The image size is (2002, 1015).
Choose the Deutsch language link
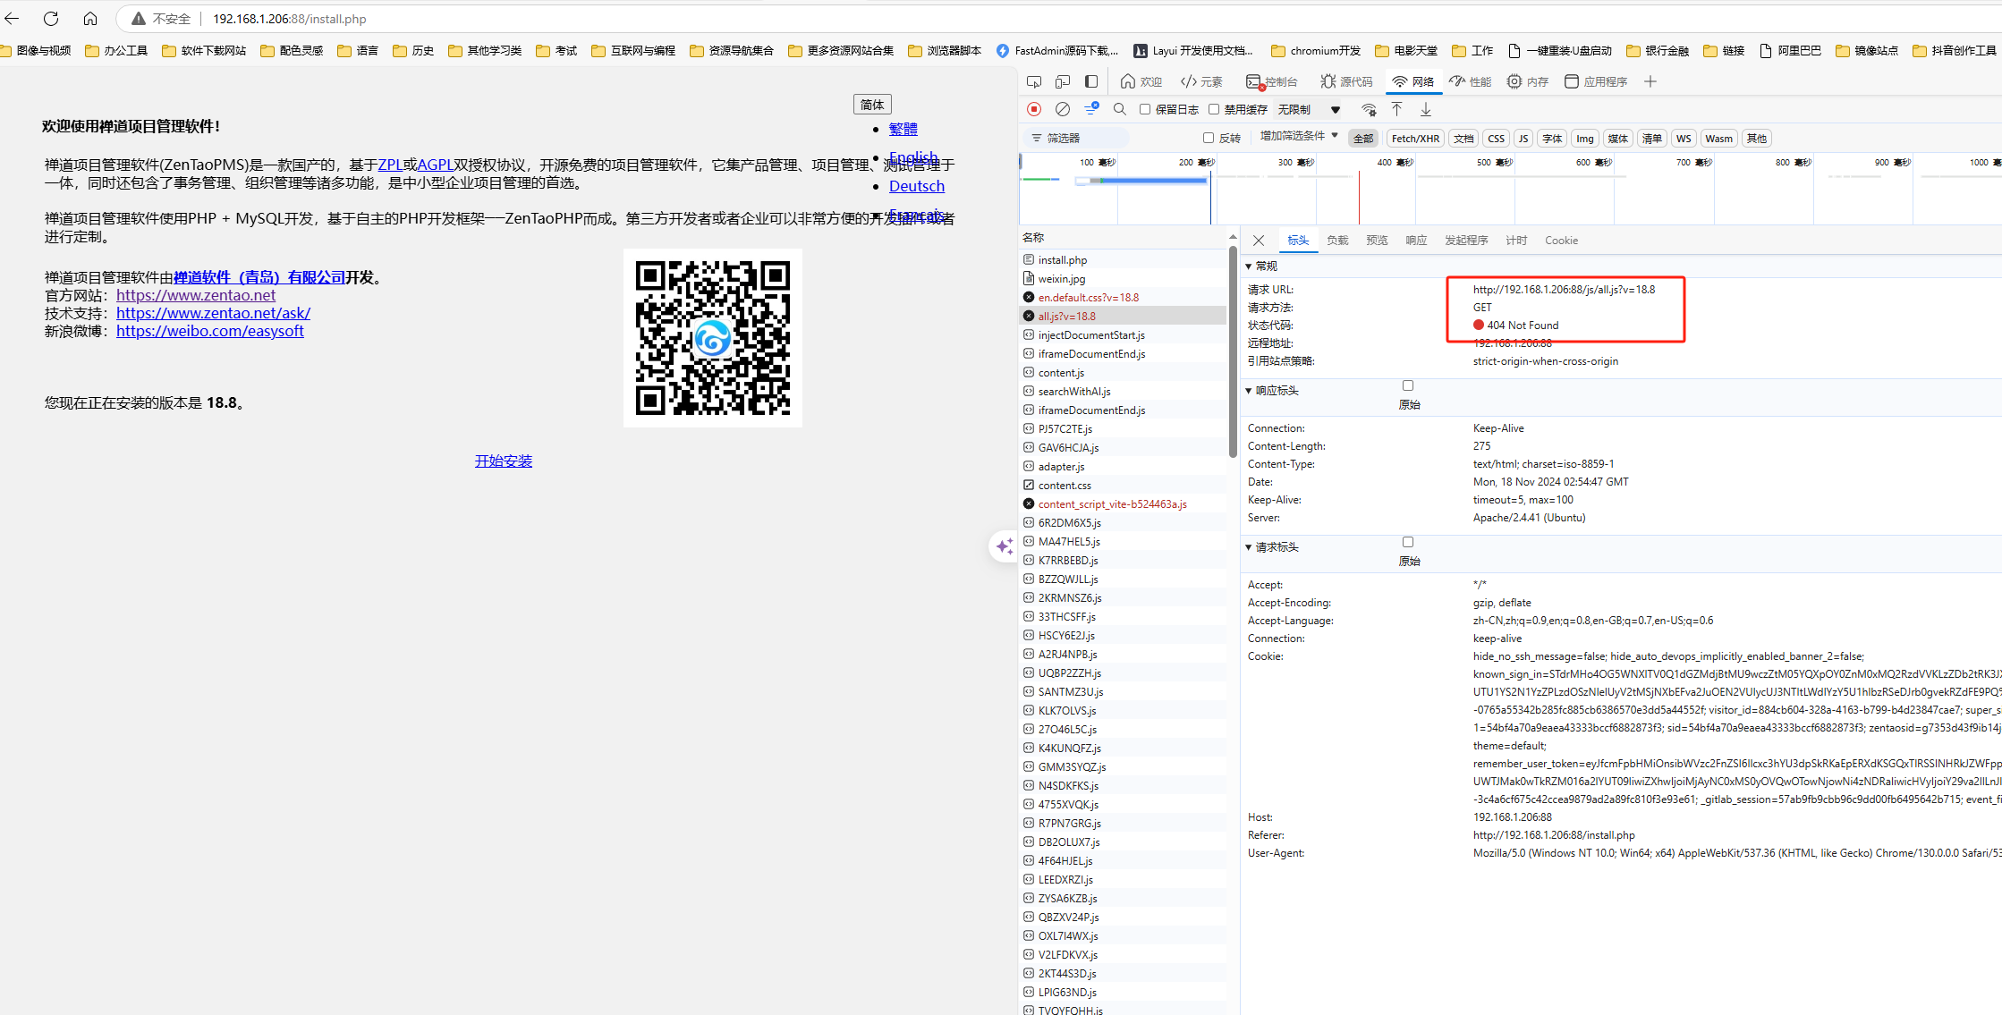click(917, 186)
